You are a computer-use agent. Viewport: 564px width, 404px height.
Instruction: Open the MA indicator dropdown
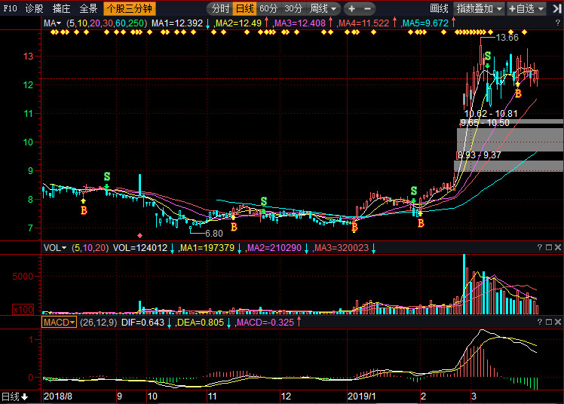point(52,23)
